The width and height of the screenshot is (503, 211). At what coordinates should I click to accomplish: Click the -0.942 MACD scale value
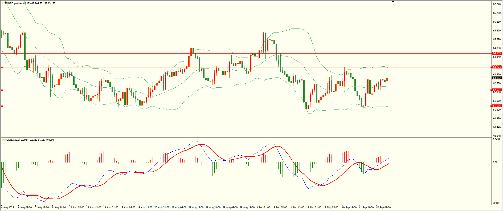[x=497, y=203]
